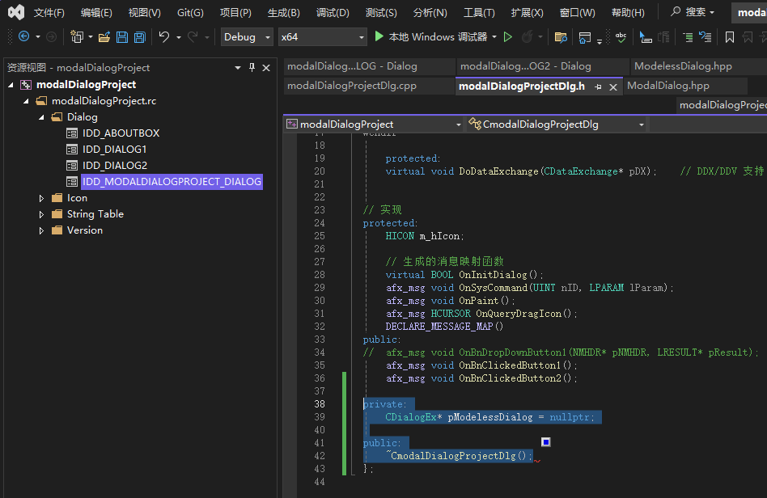The width and height of the screenshot is (767, 498).
Task: Click the bookmark icon in toolbar
Action: point(730,37)
